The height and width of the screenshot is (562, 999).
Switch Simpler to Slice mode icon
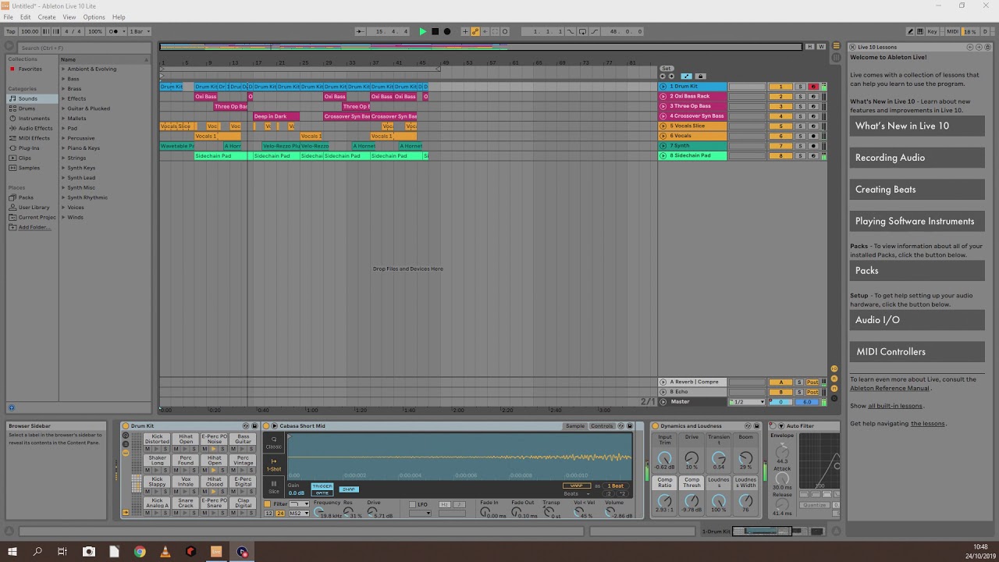pos(274,487)
